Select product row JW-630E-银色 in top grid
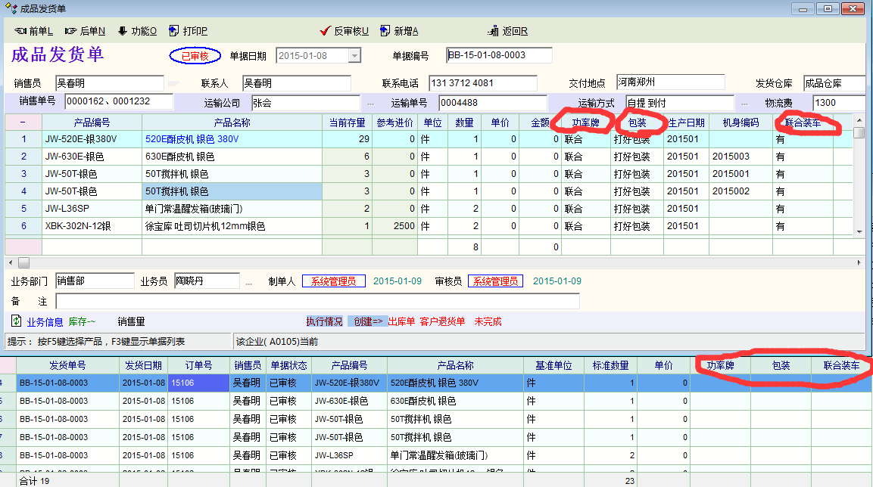 point(91,157)
